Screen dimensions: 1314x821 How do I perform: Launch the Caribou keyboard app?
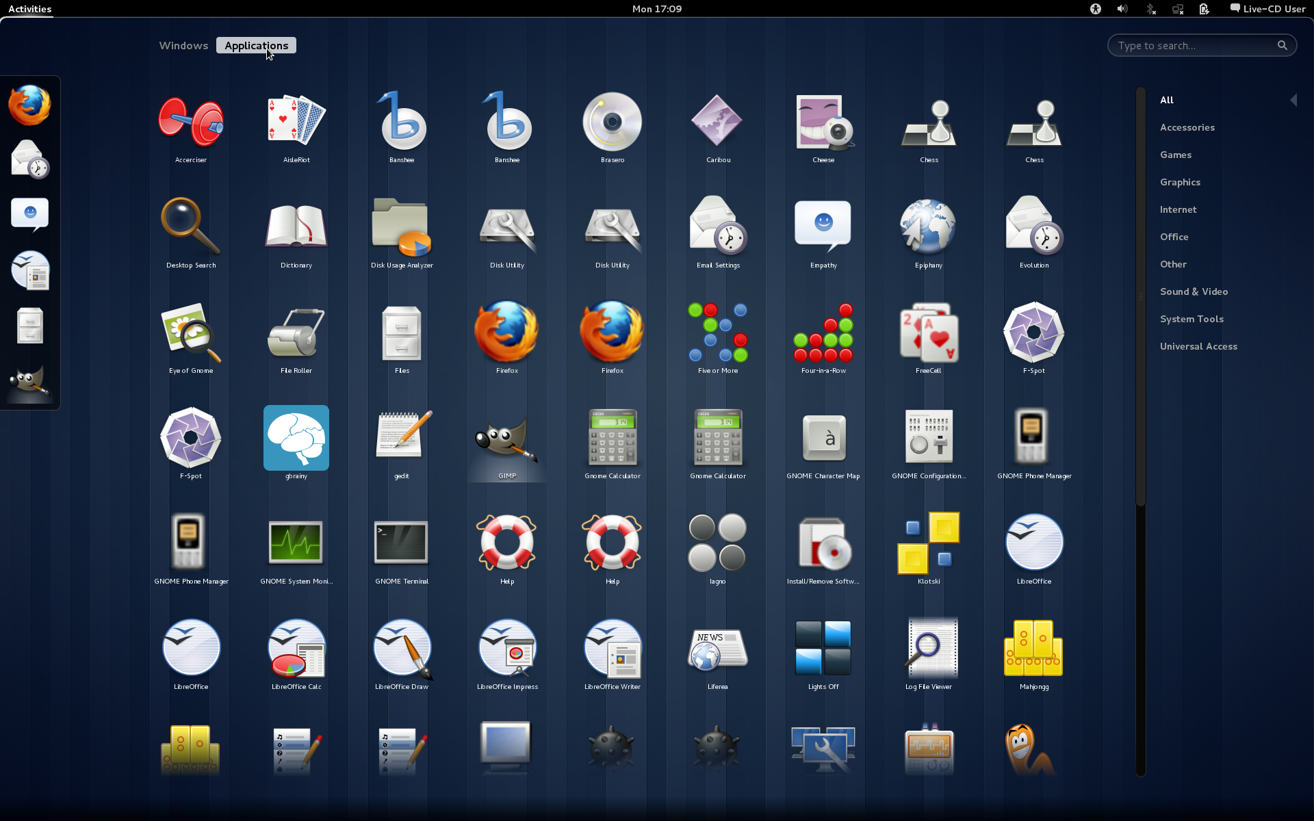pyautogui.click(x=718, y=129)
